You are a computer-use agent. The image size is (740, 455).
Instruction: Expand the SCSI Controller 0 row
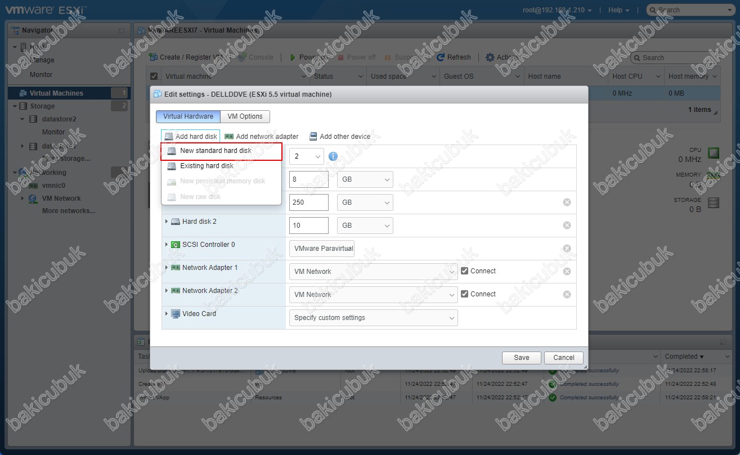(x=167, y=245)
